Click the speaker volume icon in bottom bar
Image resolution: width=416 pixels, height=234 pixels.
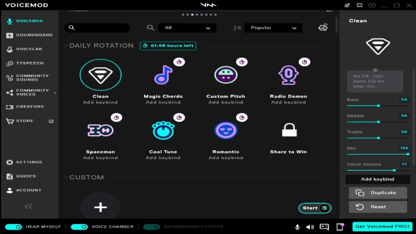pos(310,227)
